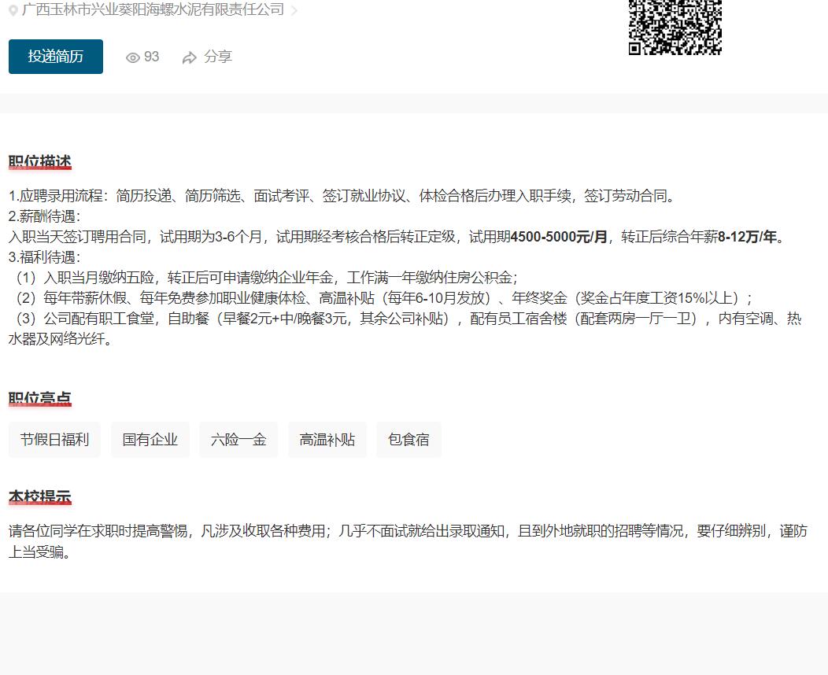Select the 职位描述 section heading
828x675 pixels.
40,162
